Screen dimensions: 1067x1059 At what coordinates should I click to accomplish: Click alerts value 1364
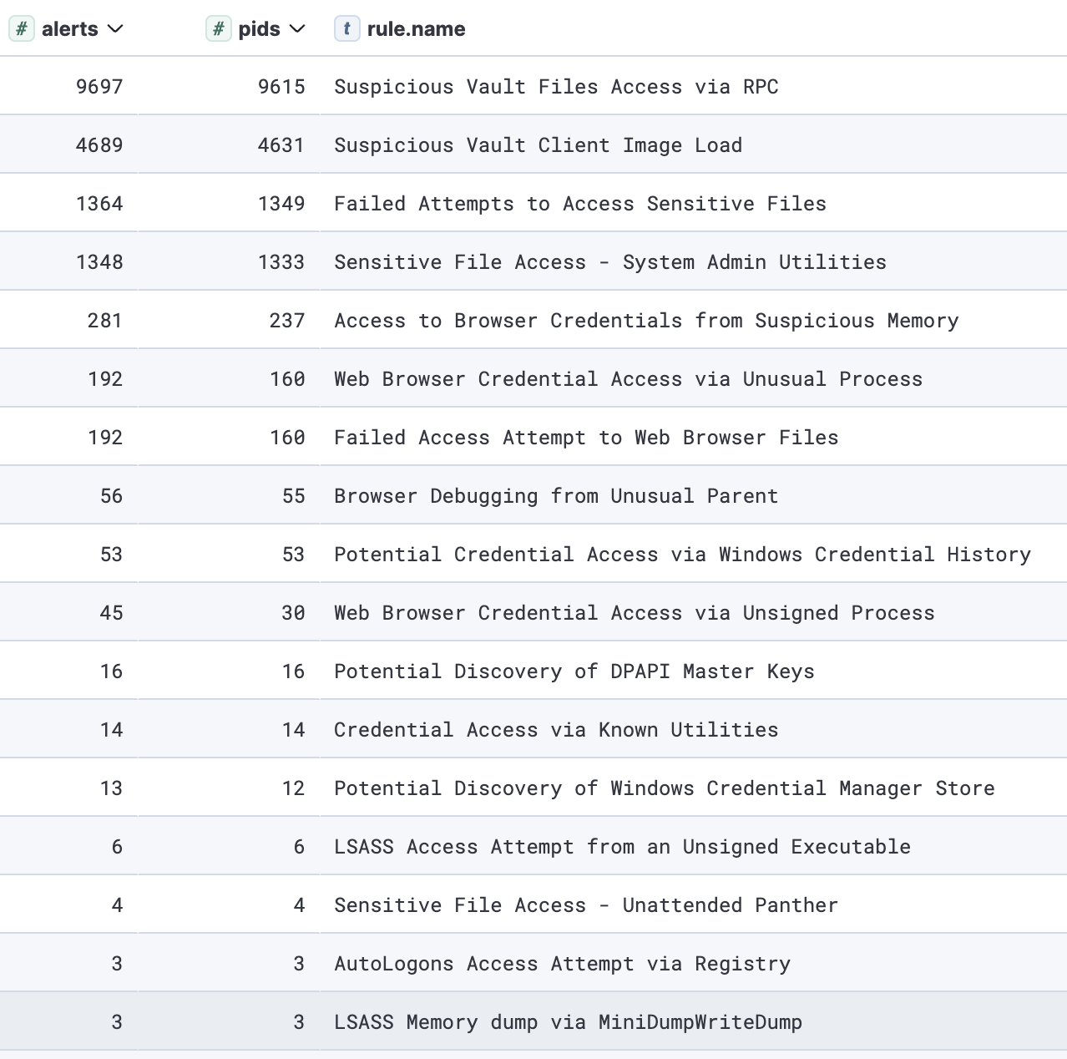click(99, 204)
